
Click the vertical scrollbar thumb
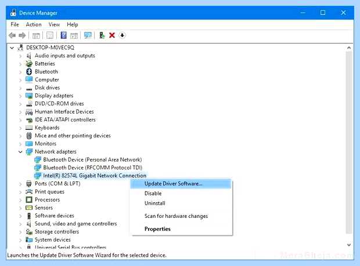pos(349,142)
